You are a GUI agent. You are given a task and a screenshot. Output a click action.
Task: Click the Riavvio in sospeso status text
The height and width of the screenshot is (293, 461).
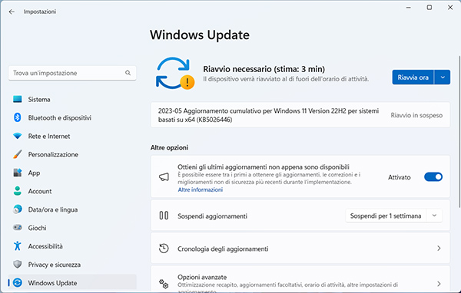point(416,115)
